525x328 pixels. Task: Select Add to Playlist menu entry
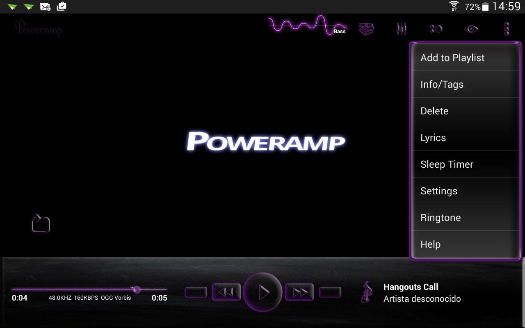point(466,58)
